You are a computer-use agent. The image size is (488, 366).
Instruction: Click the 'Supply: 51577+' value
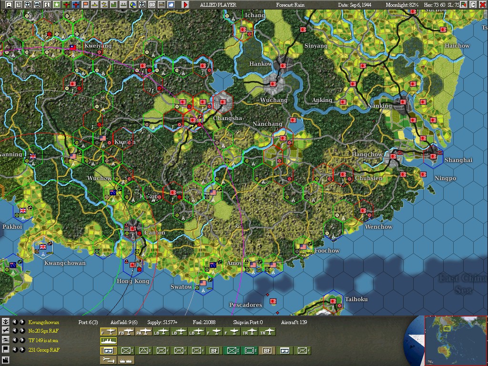tap(163, 322)
